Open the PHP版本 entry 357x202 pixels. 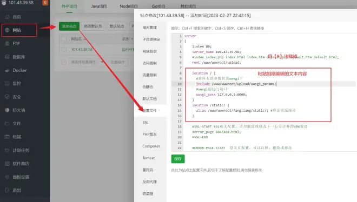coord(150,134)
